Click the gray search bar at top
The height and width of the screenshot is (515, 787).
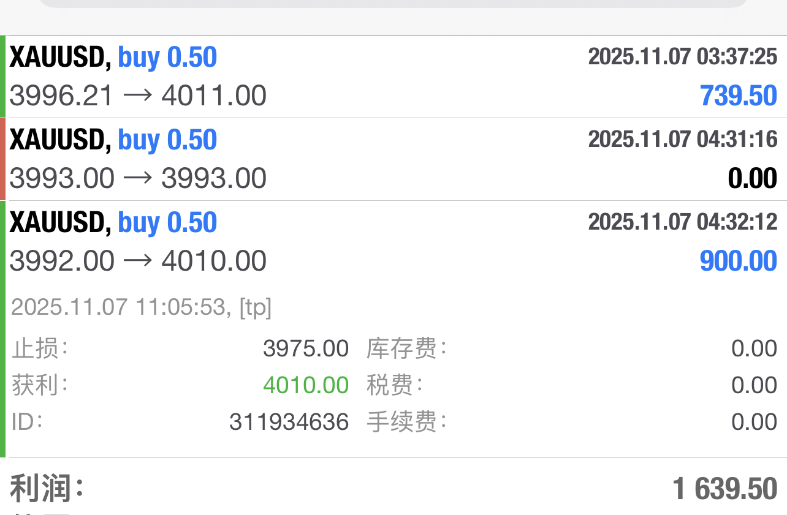(392, 3)
